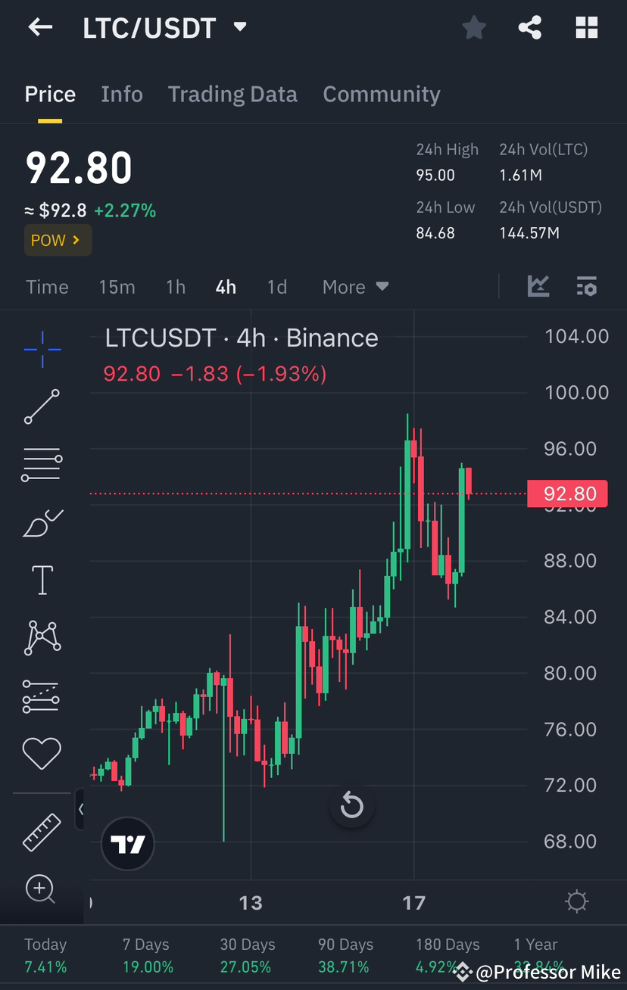The height and width of the screenshot is (990, 627).
Task: Reset the chart view with reload button
Action: click(351, 805)
